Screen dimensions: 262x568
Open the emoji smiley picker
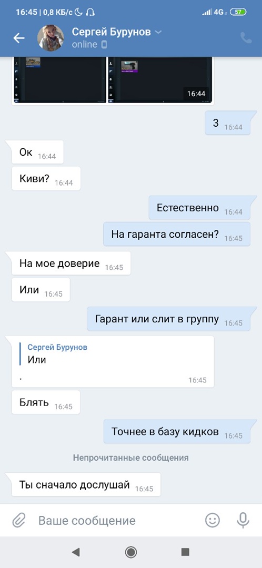point(213,521)
